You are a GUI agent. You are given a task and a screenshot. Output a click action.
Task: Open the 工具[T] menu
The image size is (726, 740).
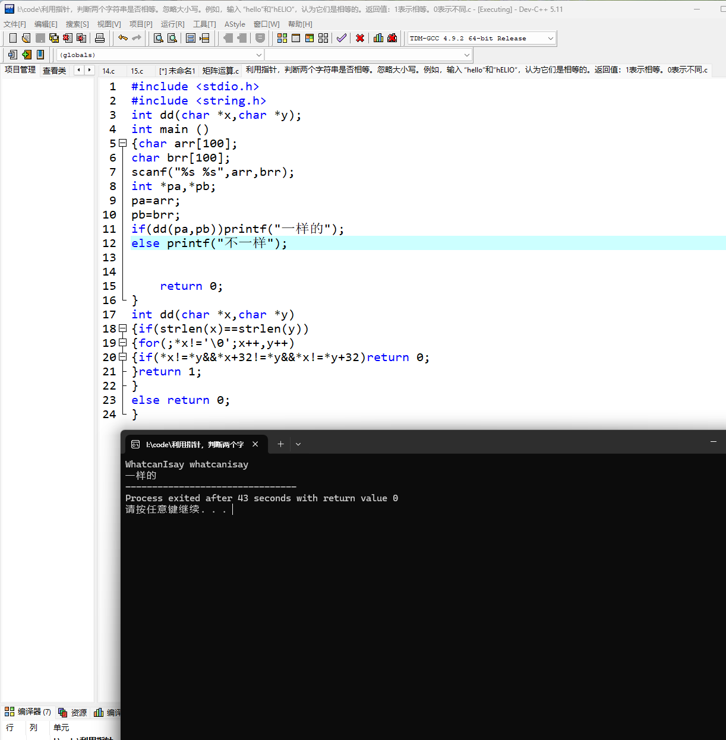(204, 24)
